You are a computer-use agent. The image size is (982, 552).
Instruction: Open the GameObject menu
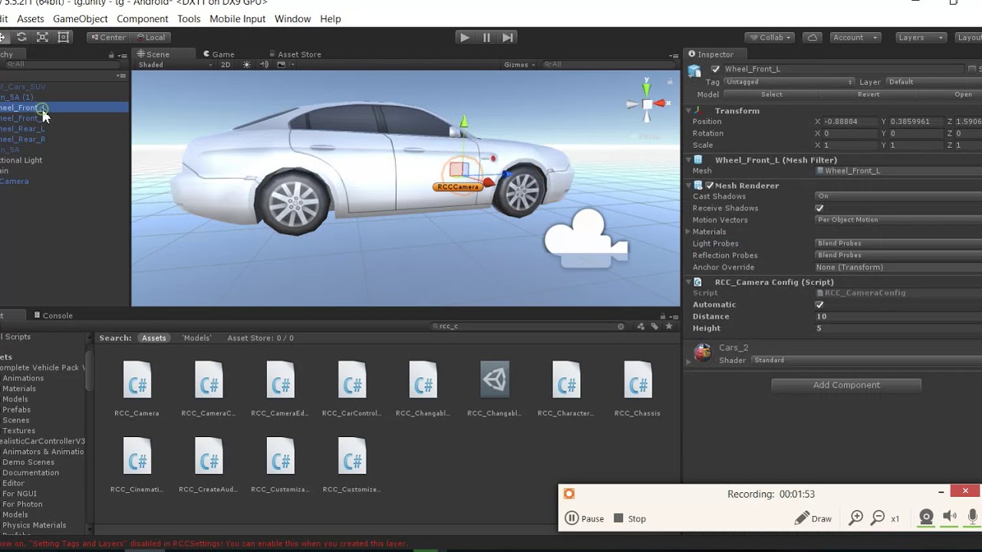tap(81, 18)
